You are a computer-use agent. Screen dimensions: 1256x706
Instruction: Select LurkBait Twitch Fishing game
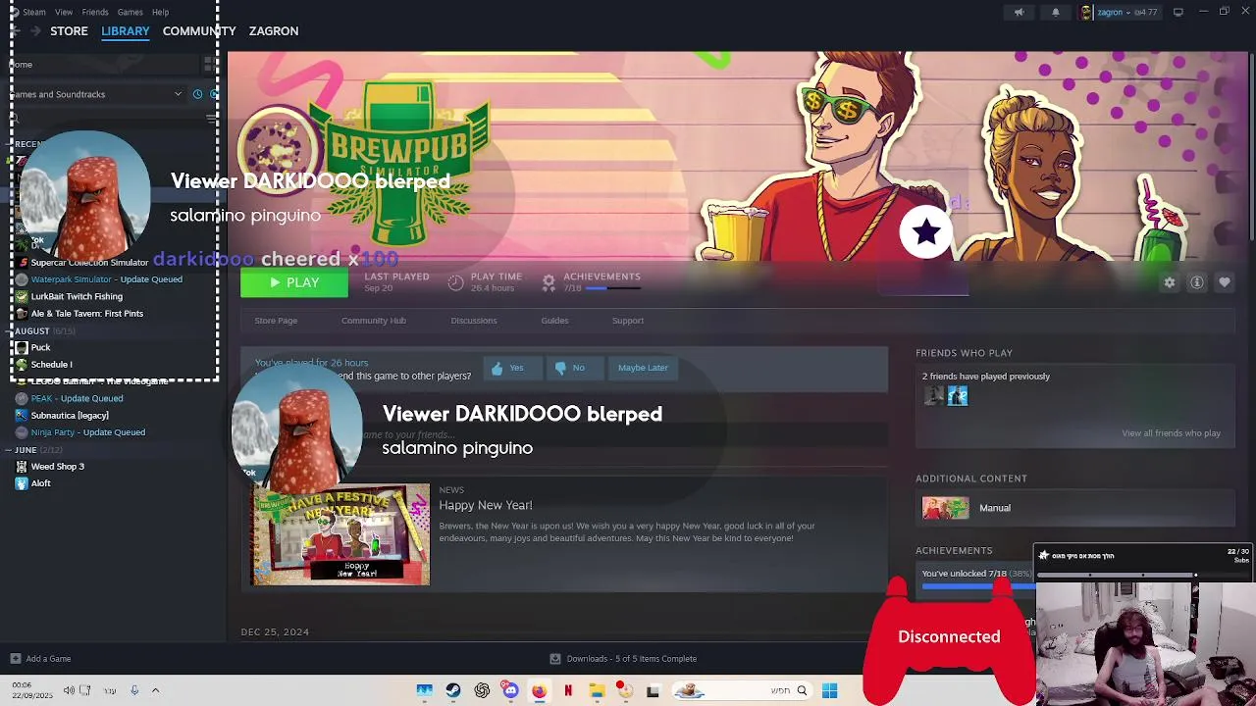pos(77,296)
